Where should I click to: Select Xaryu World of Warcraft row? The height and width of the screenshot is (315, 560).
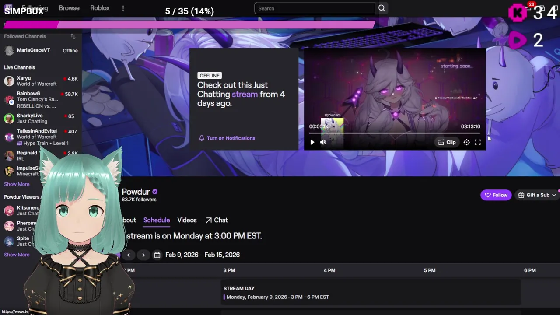(x=41, y=81)
